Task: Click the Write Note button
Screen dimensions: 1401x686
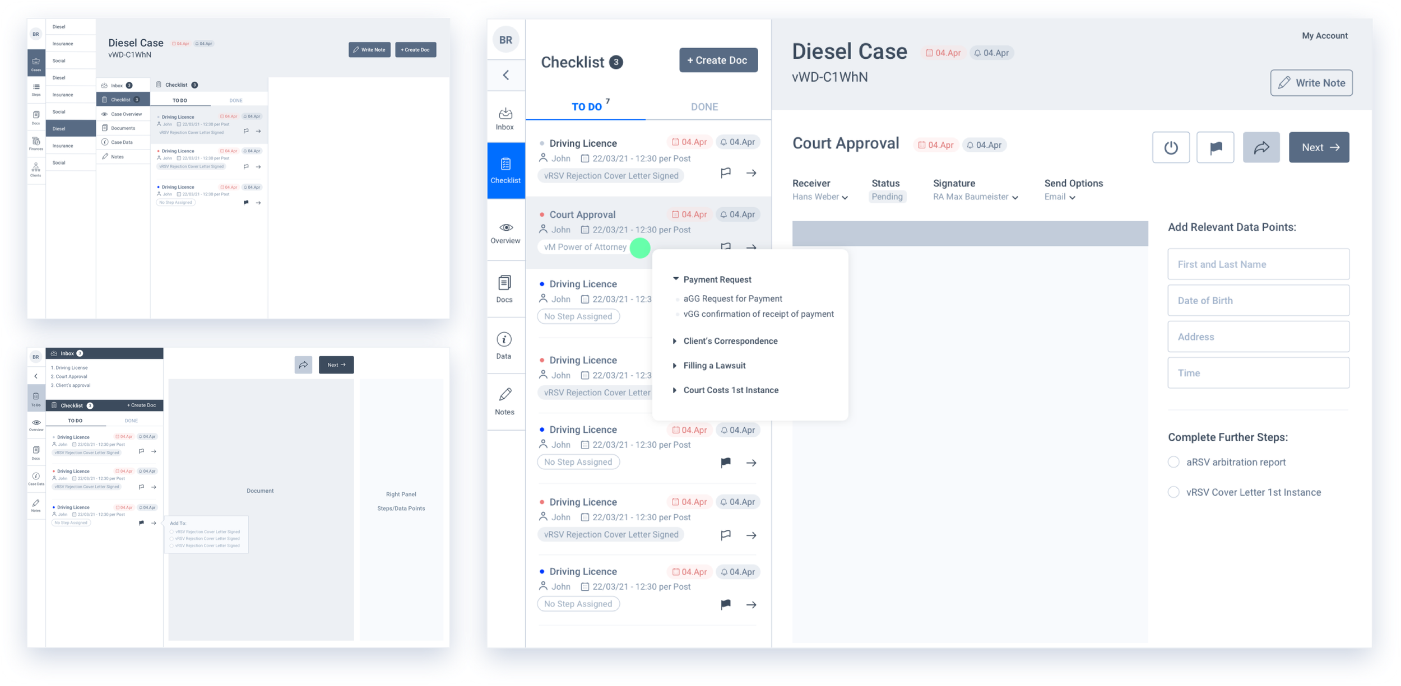Action: pyautogui.click(x=1311, y=83)
